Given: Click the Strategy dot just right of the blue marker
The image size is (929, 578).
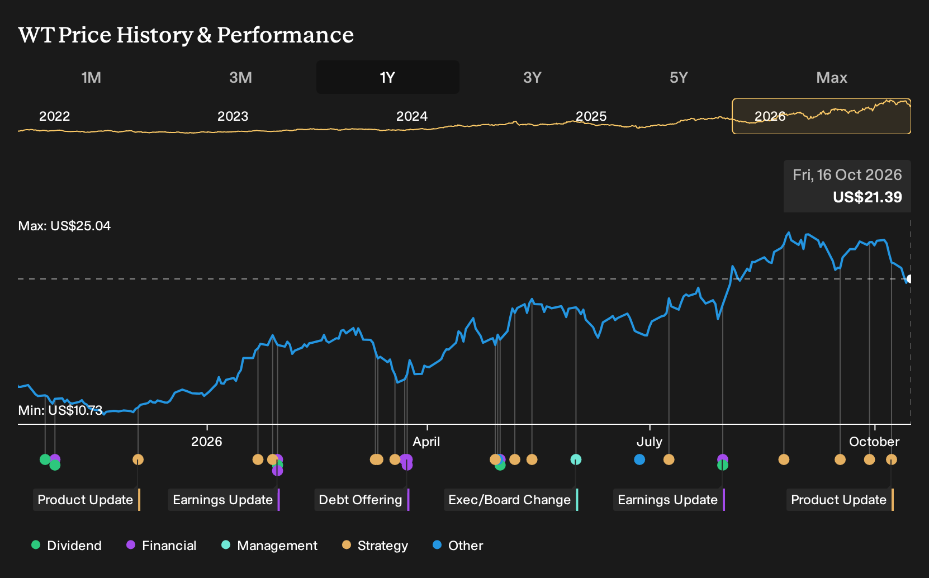Looking at the screenshot, I should coord(669,459).
